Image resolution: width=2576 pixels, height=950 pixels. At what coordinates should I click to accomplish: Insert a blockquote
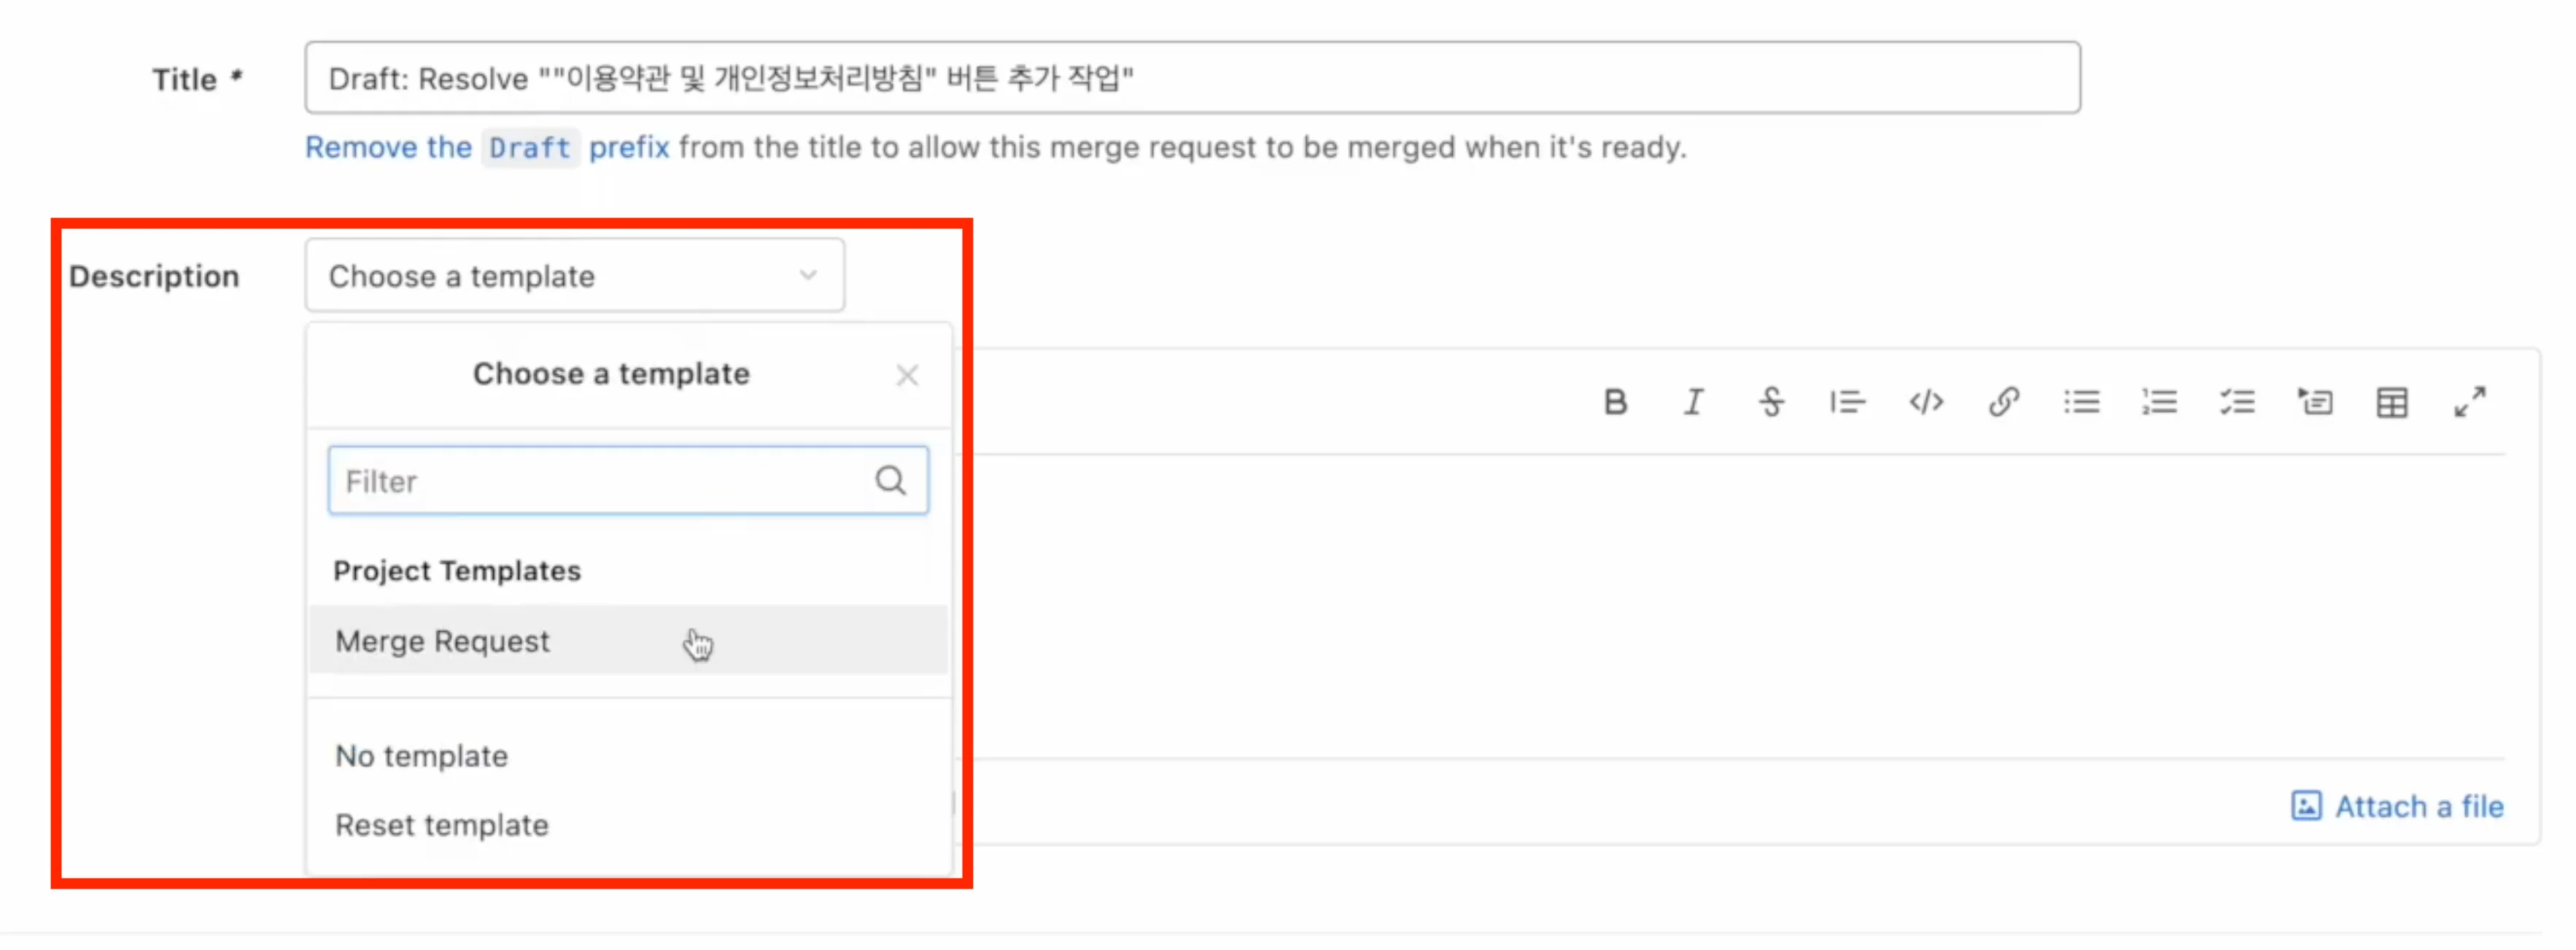(x=1848, y=402)
